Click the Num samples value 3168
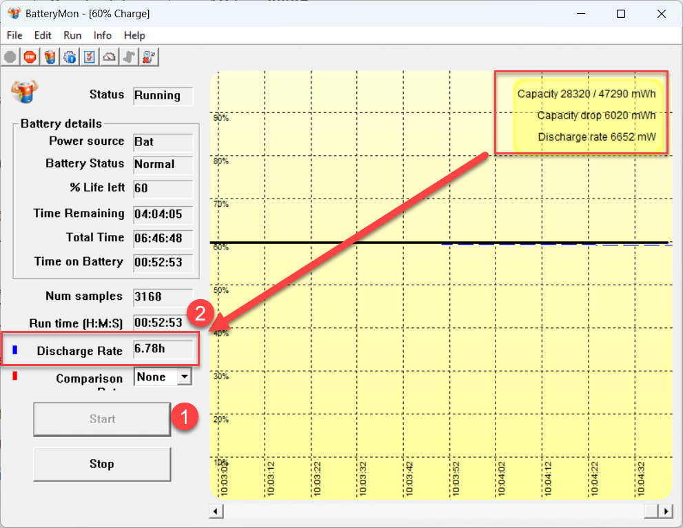The height and width of the screenshot is (528, 683). coord(163,297)
